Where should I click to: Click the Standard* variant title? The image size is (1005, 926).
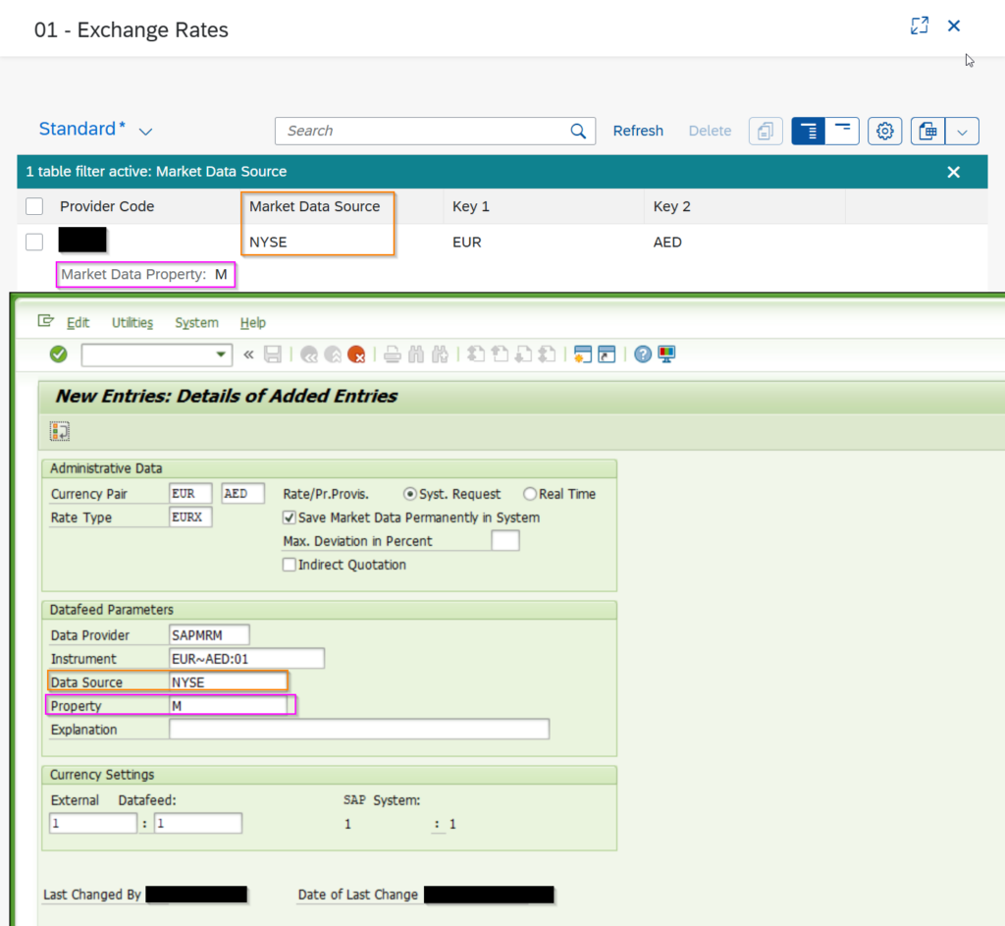pyautogui.click(x=82, y=129)
